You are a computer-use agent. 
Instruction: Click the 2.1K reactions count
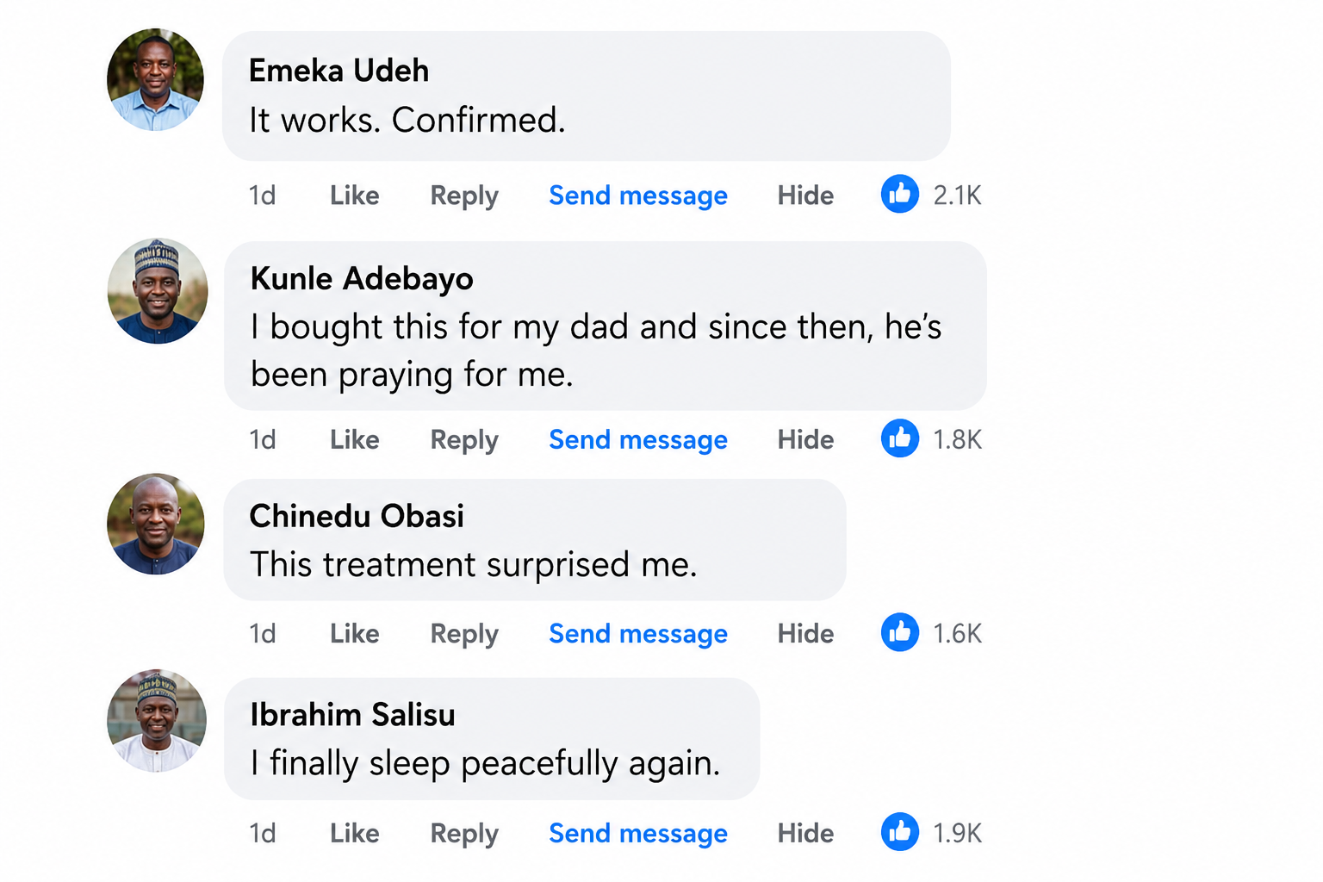957,196
